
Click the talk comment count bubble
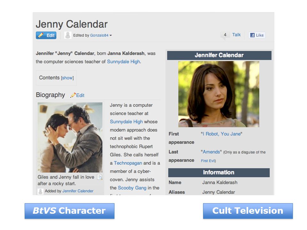tap(225, 35)
